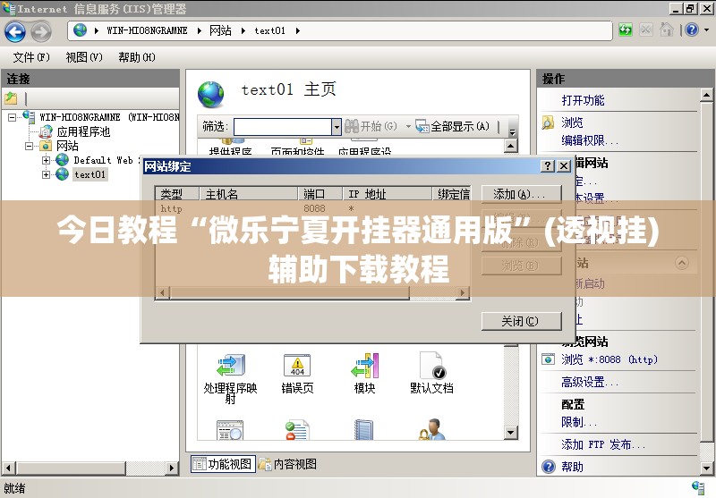Open the blue help question-mark icon

(x=692, y=30)
